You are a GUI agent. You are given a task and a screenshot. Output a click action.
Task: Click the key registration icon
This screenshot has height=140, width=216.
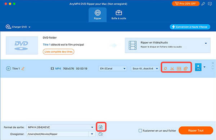coord(203,4)
